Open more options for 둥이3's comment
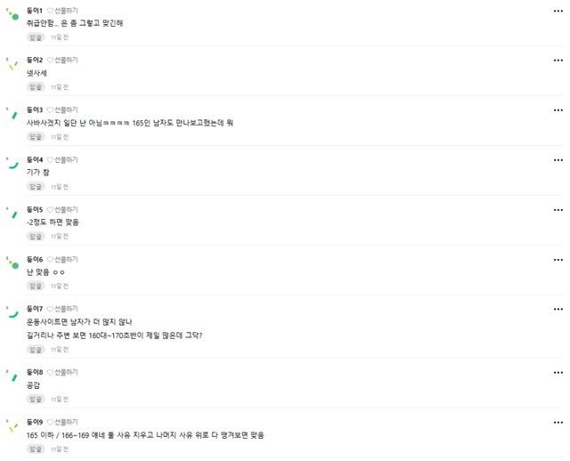 pos(558,110)
